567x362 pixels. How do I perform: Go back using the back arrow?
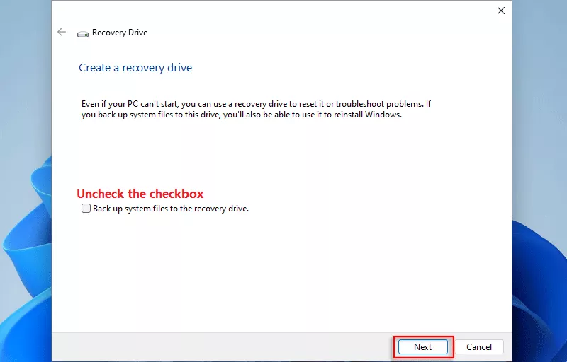62,32
